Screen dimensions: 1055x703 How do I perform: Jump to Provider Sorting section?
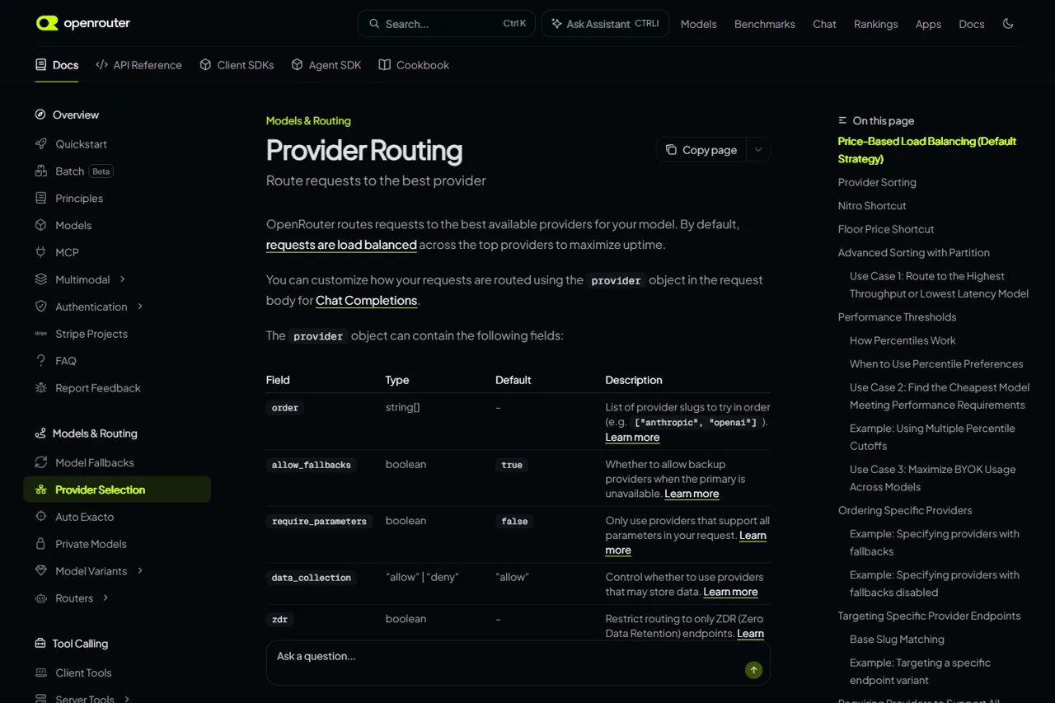pyautogui.click(x=877, y=182)
